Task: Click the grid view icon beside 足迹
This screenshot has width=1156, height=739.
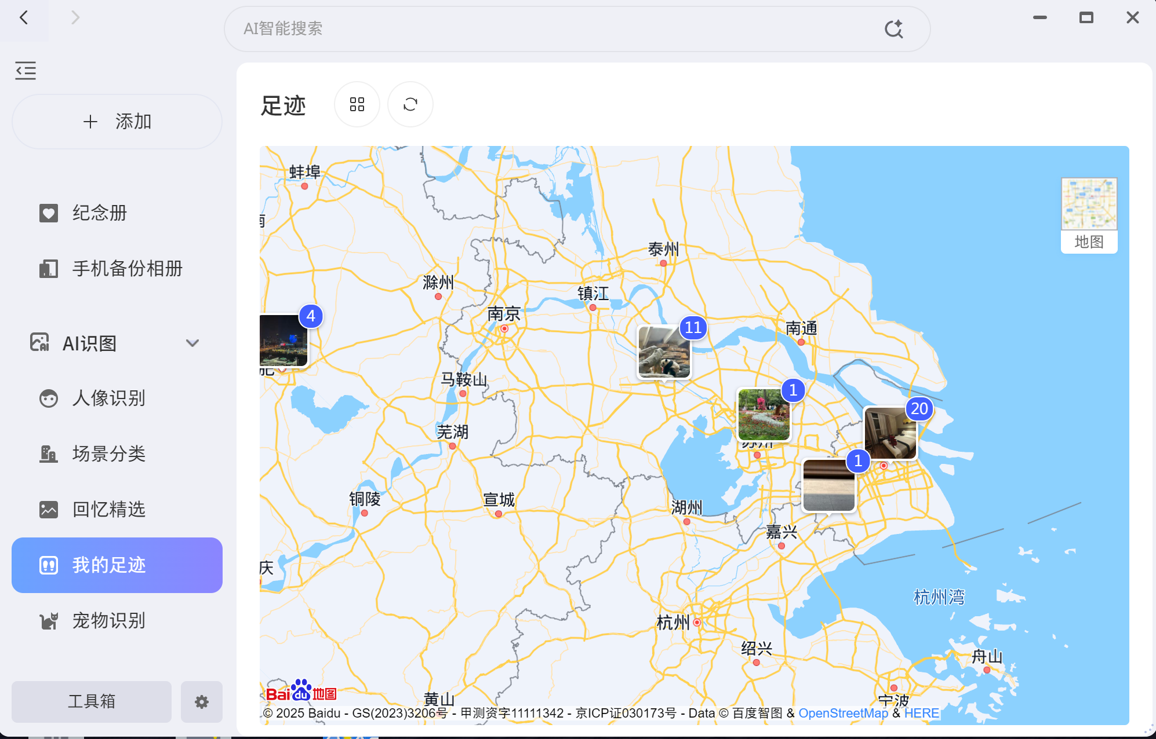Action: (x=357, y=104)
